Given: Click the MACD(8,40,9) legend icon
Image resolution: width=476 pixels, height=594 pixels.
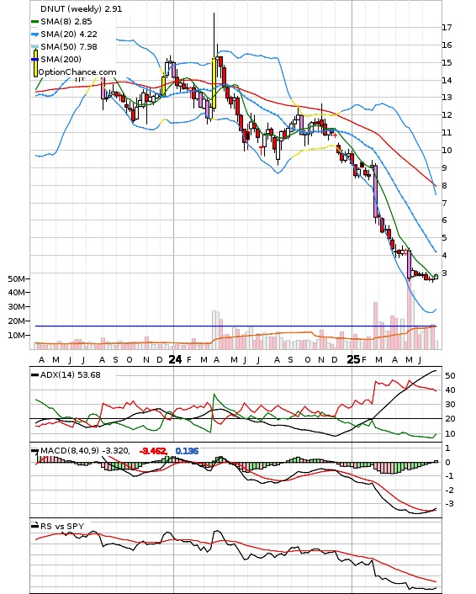Looking at the screenshot, I should click(34, 451).
